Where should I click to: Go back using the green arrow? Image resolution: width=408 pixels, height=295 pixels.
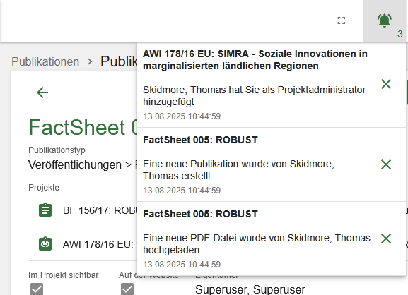[42, 92]
